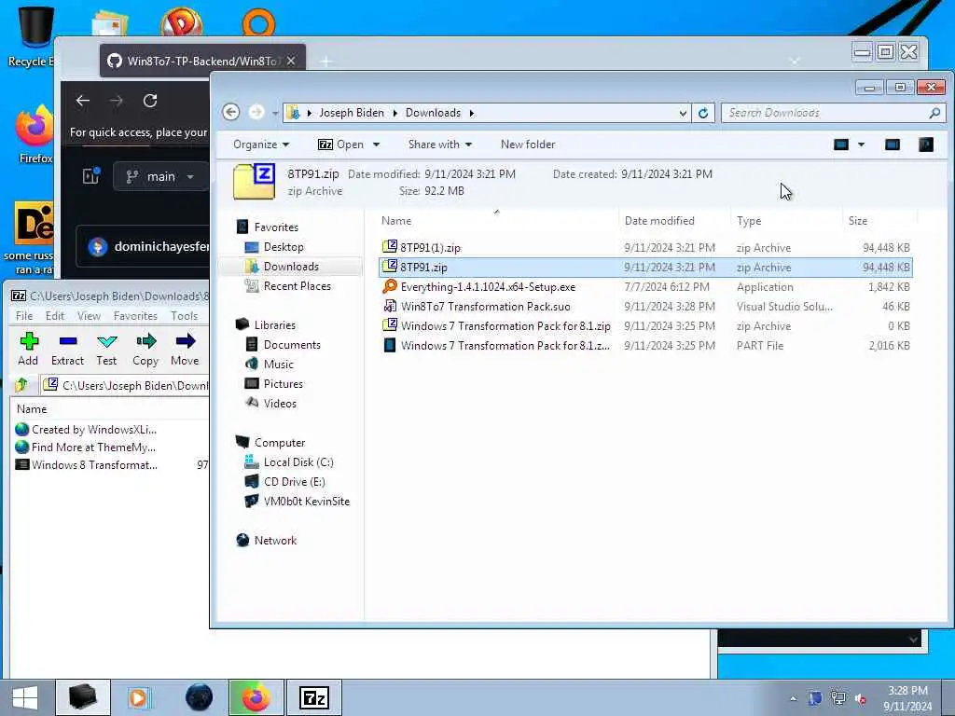Click the 7-Zip path address field
Image resolution: width=955 pixels, height=716 pixels.
click(x=126, y=385)
